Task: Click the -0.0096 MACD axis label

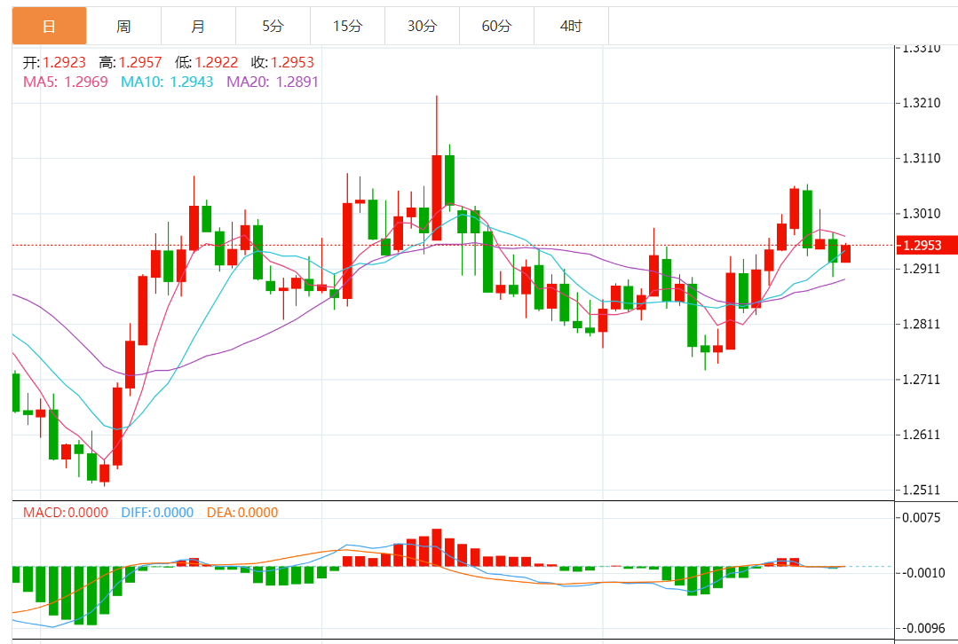Action: pyautogui.click(x=922, y=628)
